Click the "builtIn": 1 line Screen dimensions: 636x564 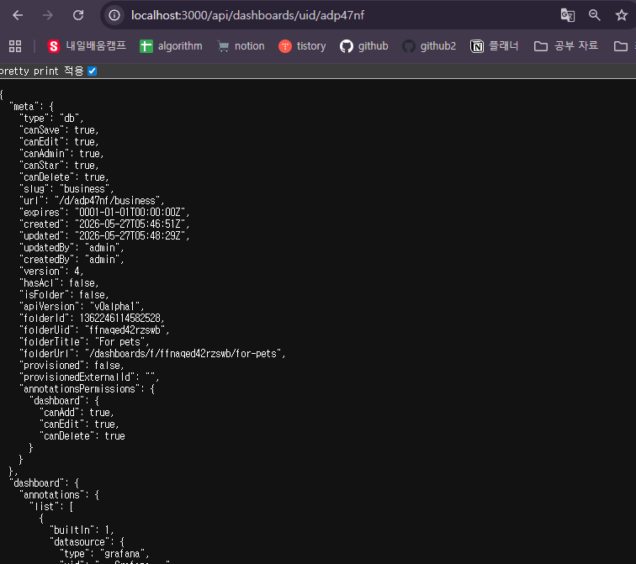(x=82, y=530)
